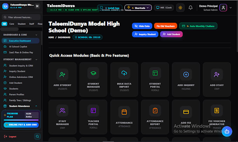Follow the HOME breadcrumb link
The image size is (238, 142).
51,37
